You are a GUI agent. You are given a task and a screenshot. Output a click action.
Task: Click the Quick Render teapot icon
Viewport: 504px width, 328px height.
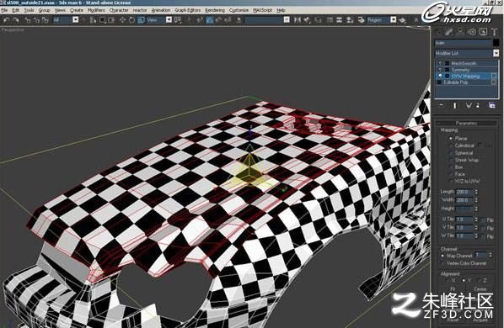pyautogui.click(x=402, y=20)
